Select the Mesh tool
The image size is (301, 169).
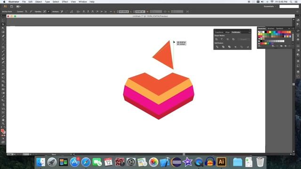click(x=3, y=89)
